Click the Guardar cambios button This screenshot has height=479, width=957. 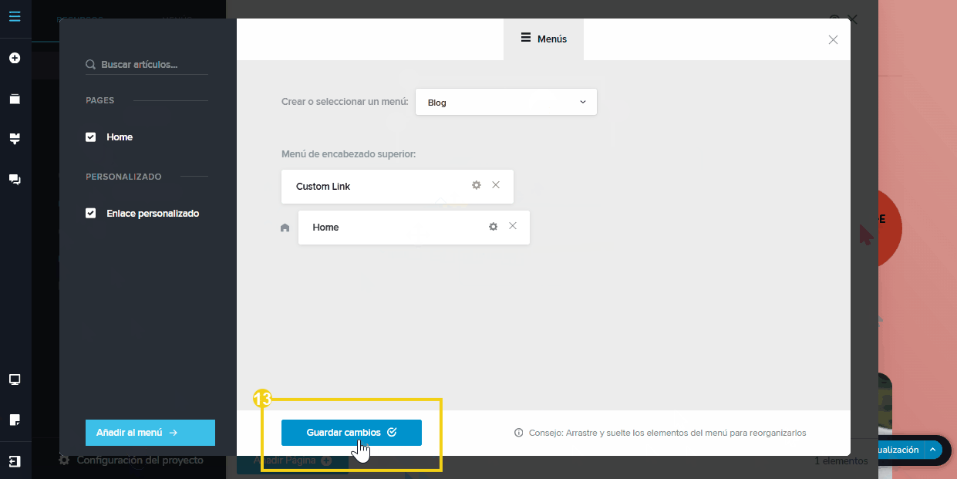tap(351, 433)
